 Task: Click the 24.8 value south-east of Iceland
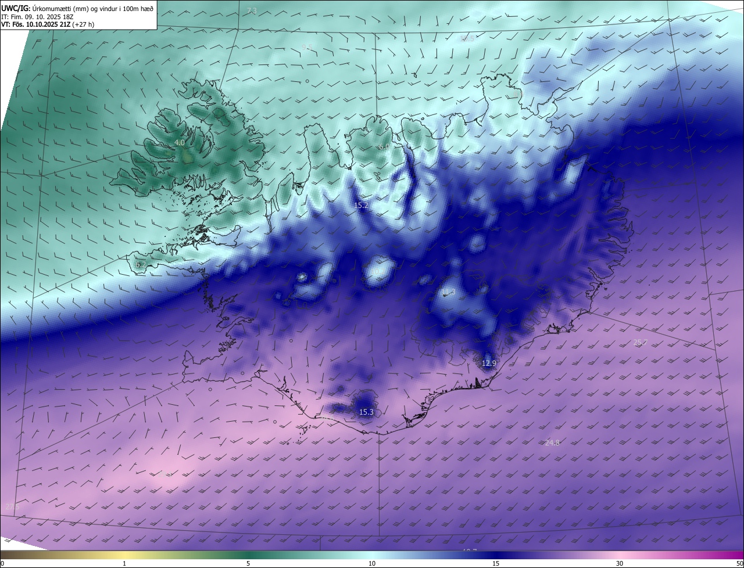pyautogui.click(x=552, y=443)
